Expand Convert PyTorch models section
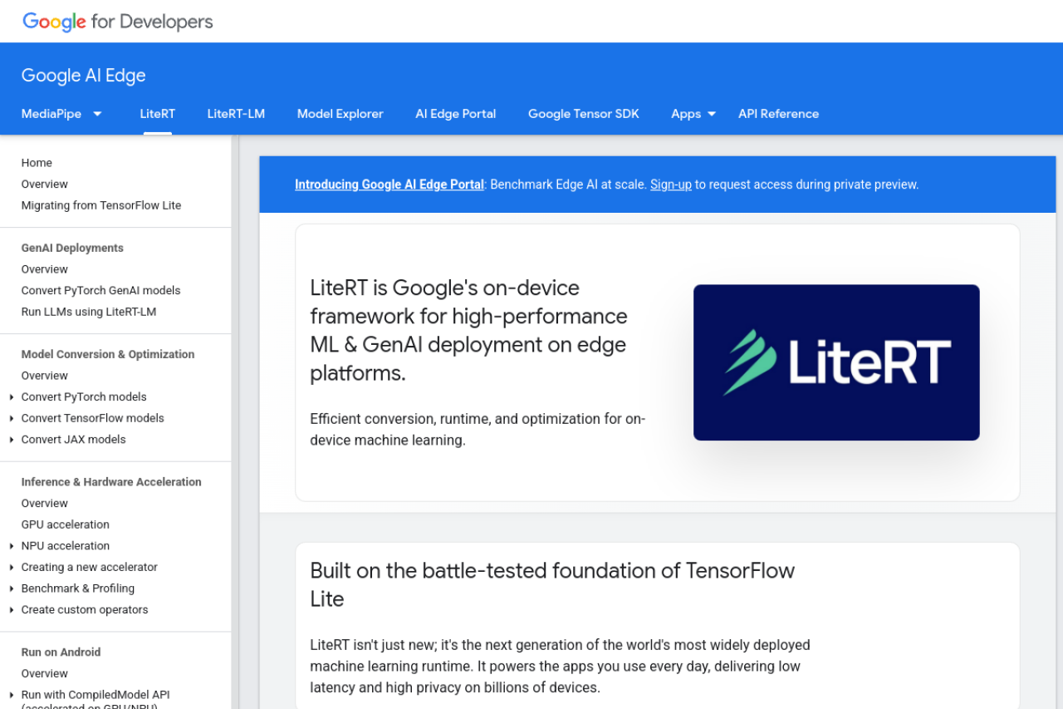 coord(12,397)
